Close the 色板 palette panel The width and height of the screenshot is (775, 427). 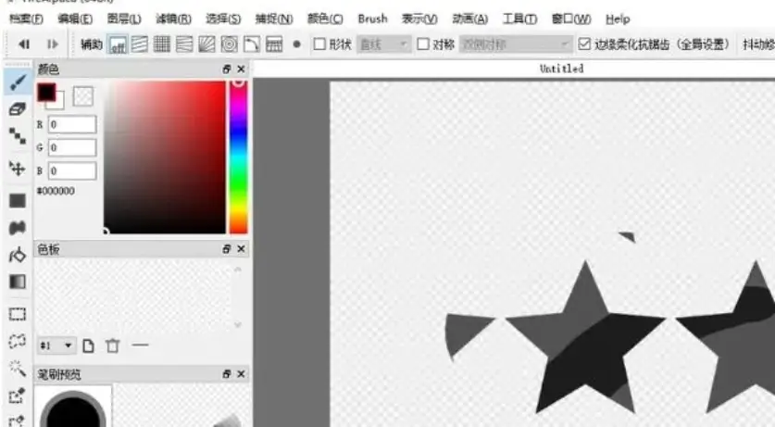tap(241, 249)
